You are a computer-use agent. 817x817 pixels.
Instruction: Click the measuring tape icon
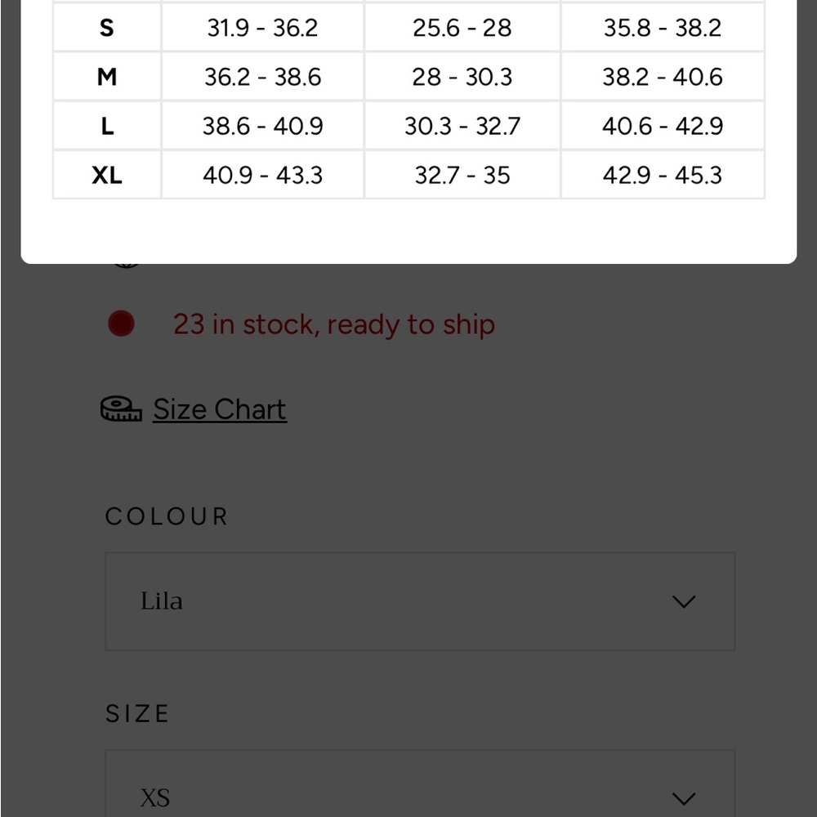pos(121,408)
